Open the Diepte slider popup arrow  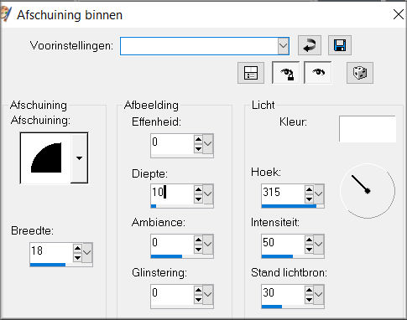(207, 194)
